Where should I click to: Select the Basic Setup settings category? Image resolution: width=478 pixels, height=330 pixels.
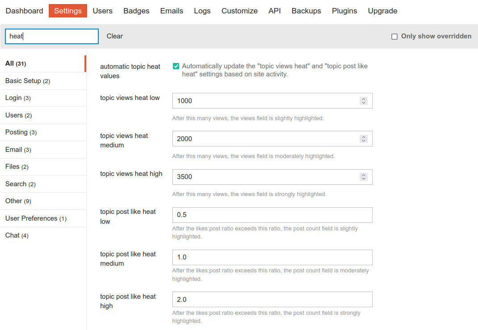[x=28, y=81]
